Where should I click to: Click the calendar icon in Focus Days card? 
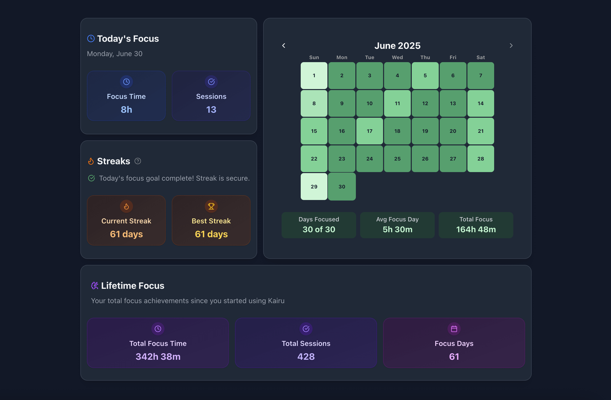[454, 329]
